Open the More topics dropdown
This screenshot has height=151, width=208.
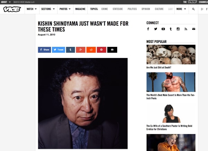181,9
